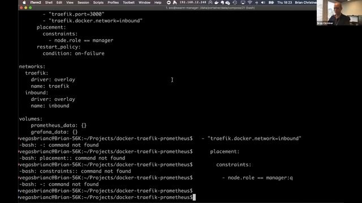Click '-bash: placement:: command not found' line

click(x=72, y=158)
